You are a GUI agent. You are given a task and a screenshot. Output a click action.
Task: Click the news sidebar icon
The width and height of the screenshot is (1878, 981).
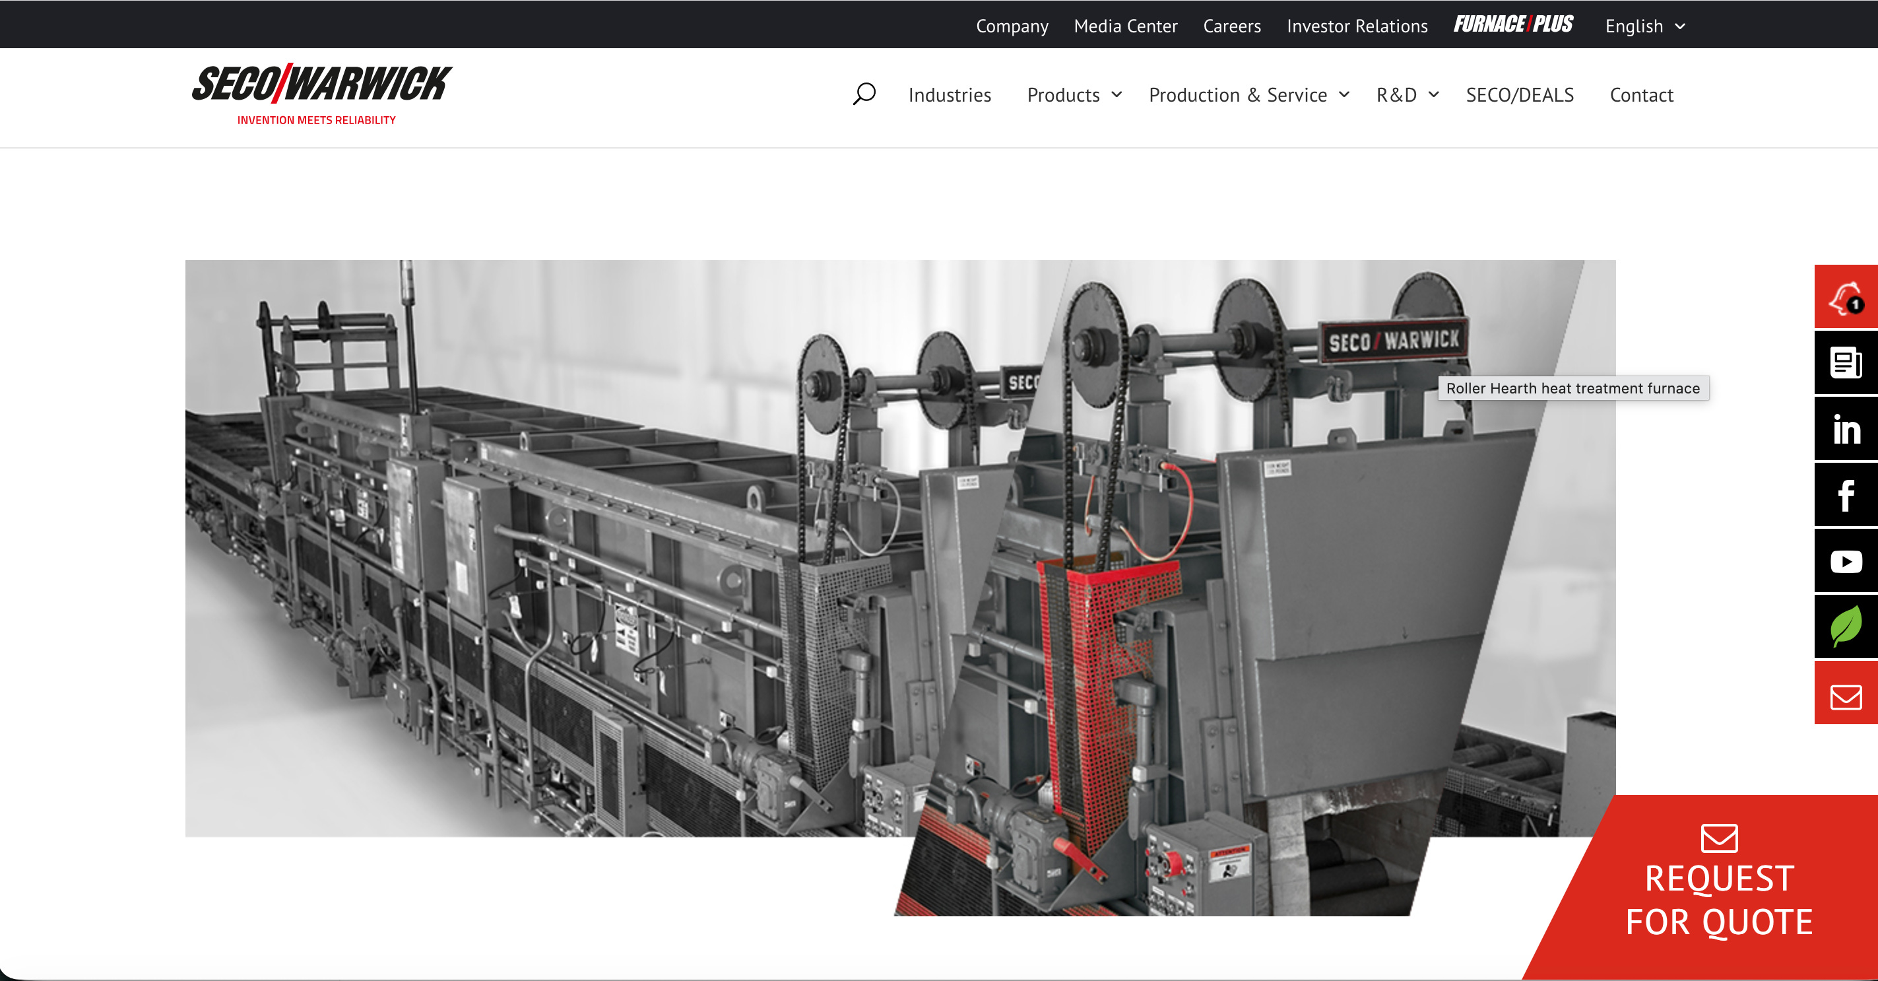click(x=1845, y=362)
